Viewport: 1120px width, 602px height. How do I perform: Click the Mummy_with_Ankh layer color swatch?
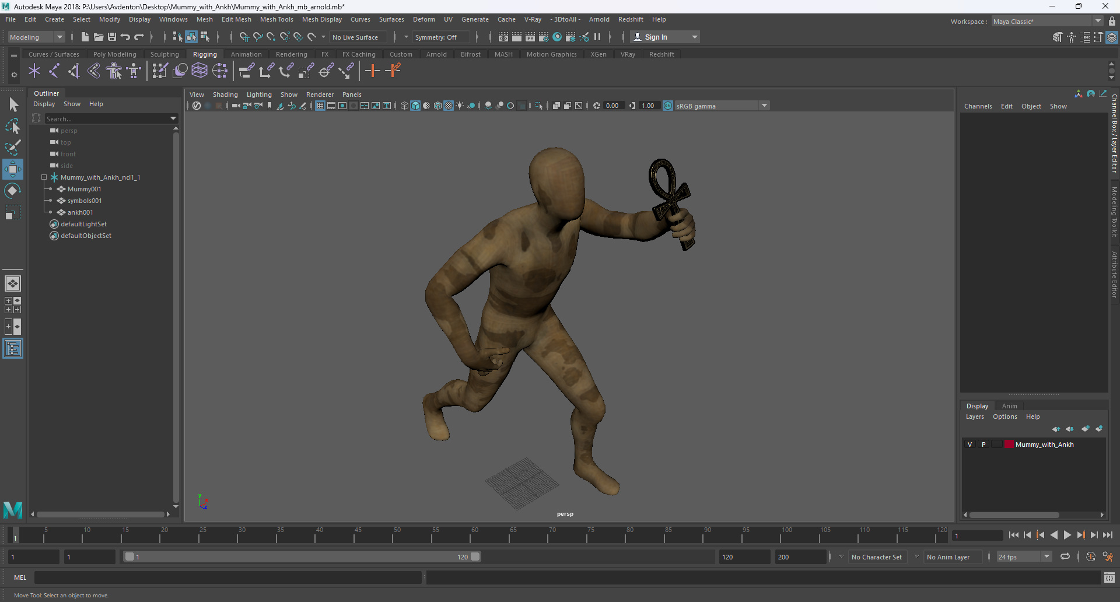pyautogui.click(x=1009, y=444)
